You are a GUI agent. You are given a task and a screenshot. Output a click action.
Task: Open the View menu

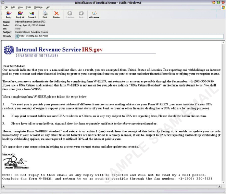(x=20, y=7)
